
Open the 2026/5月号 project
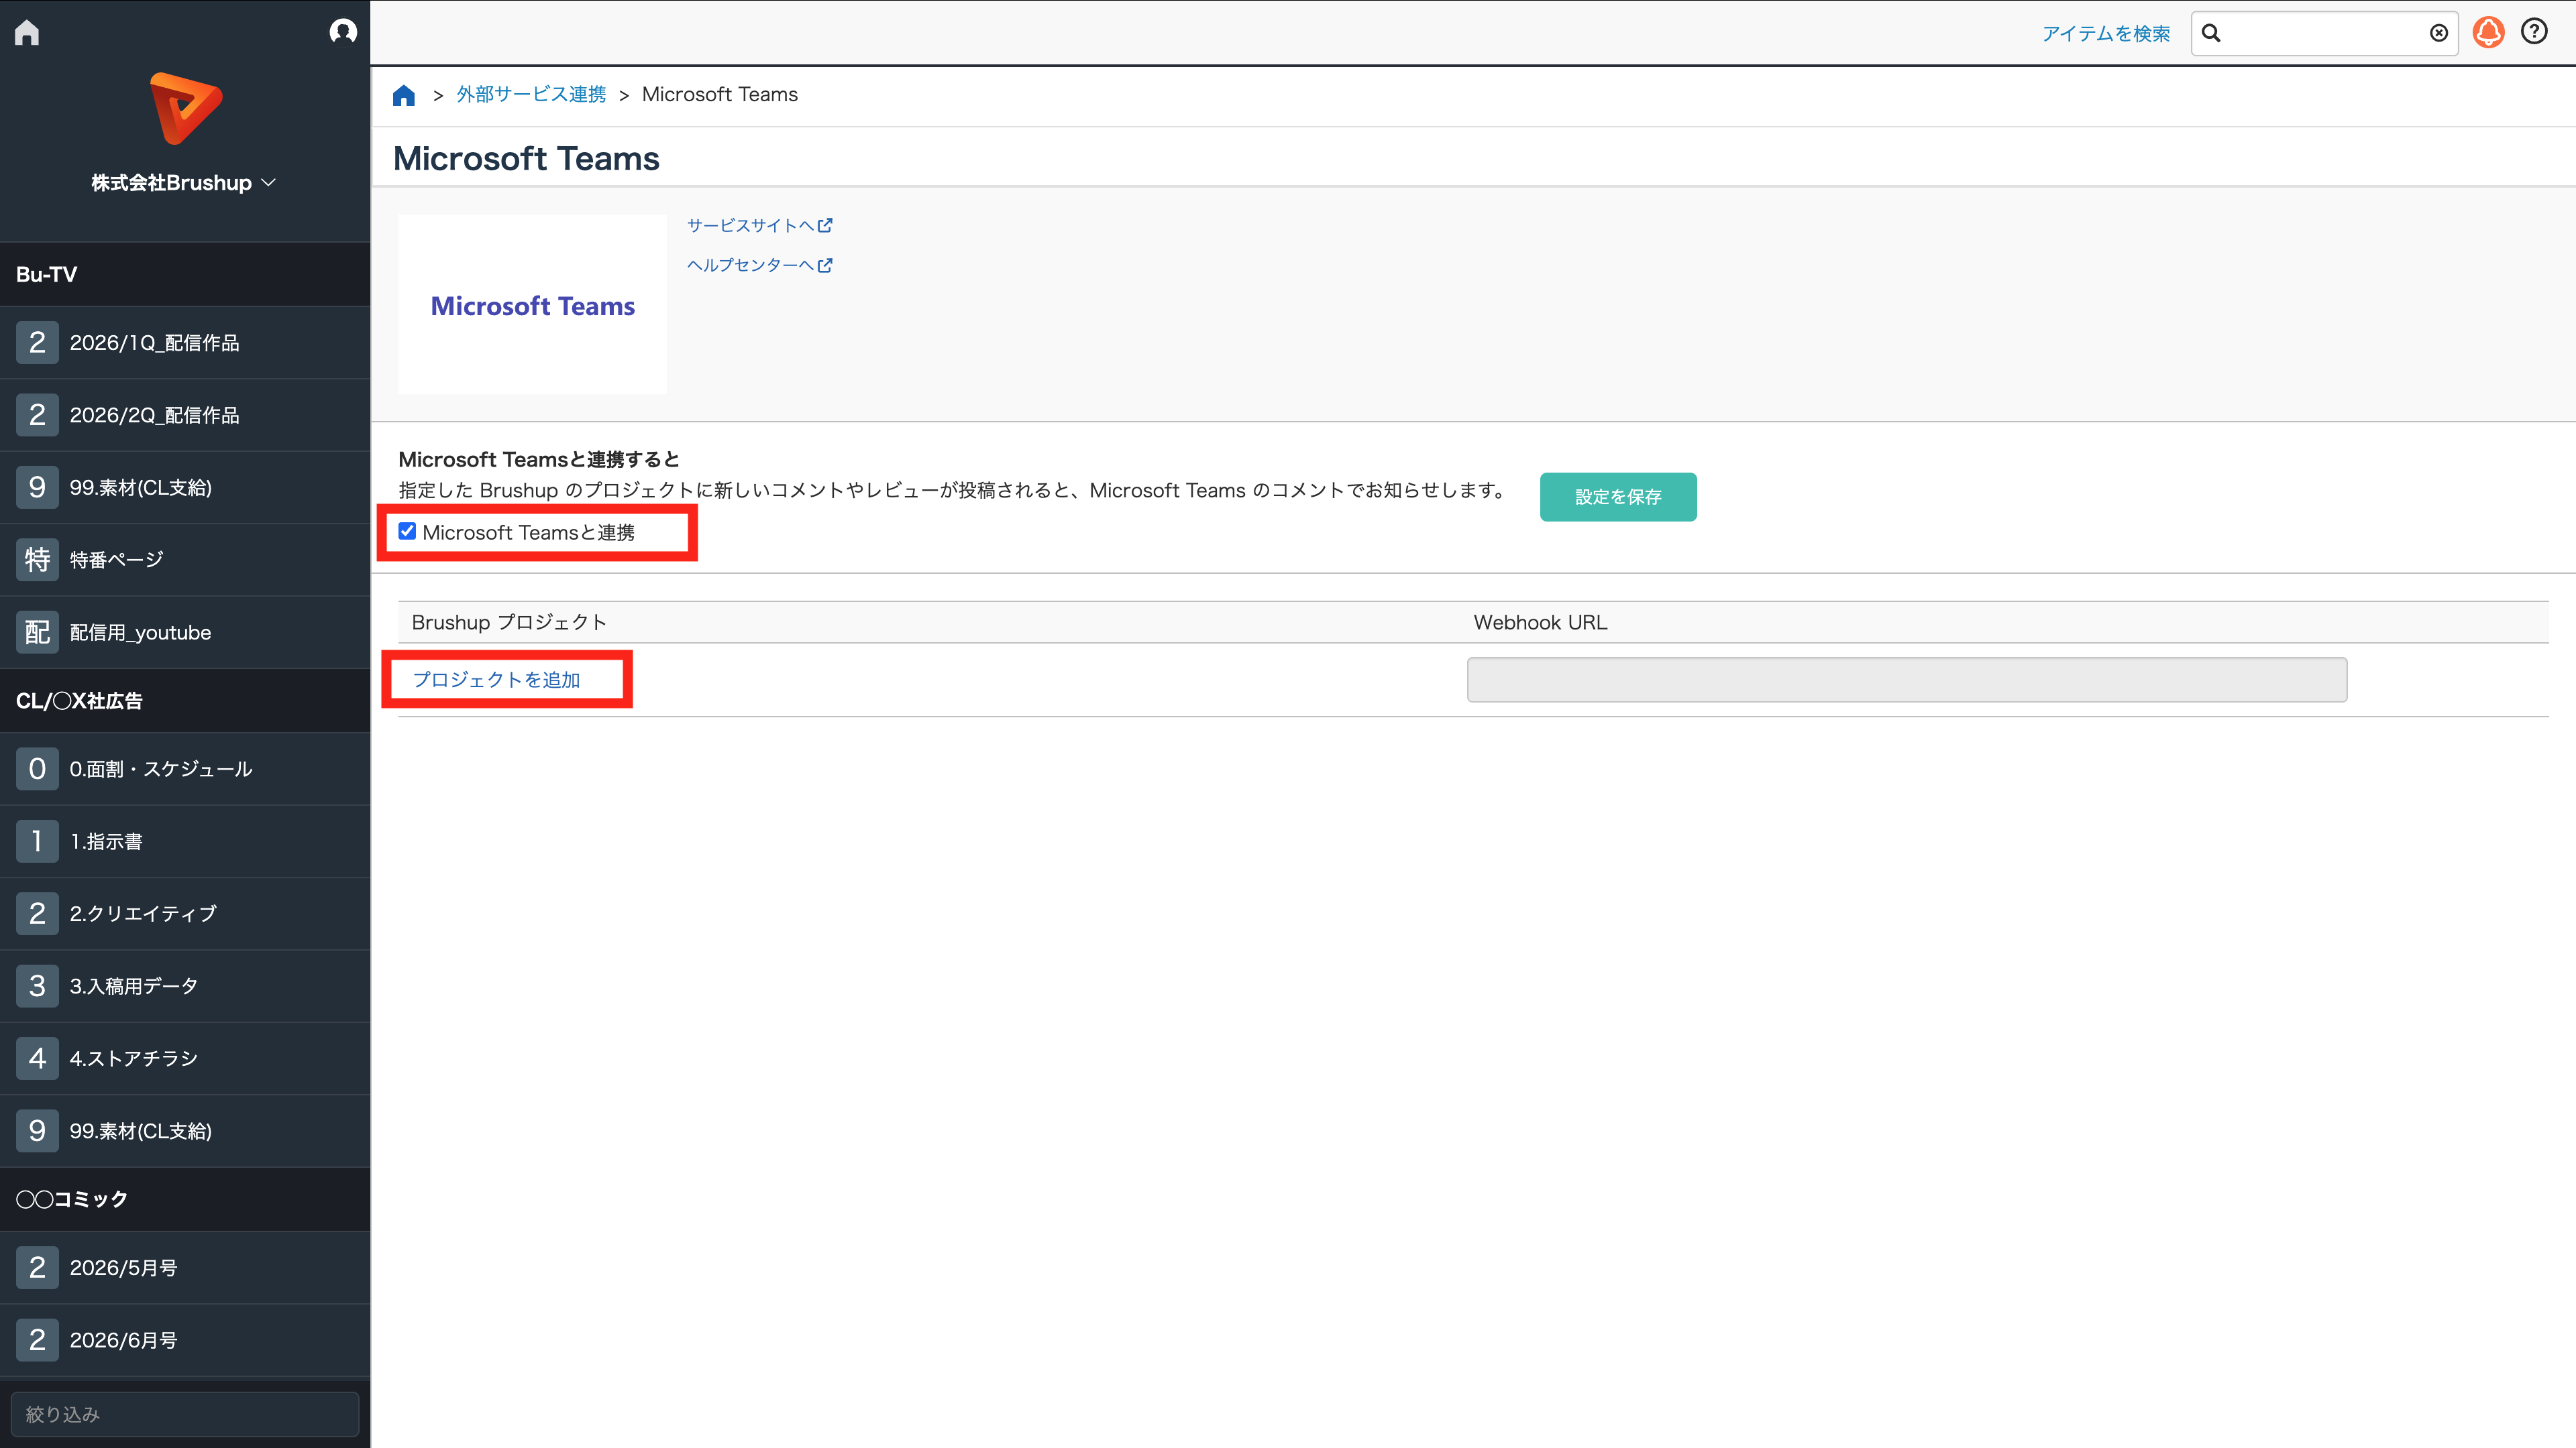(x=185, y=1268)
